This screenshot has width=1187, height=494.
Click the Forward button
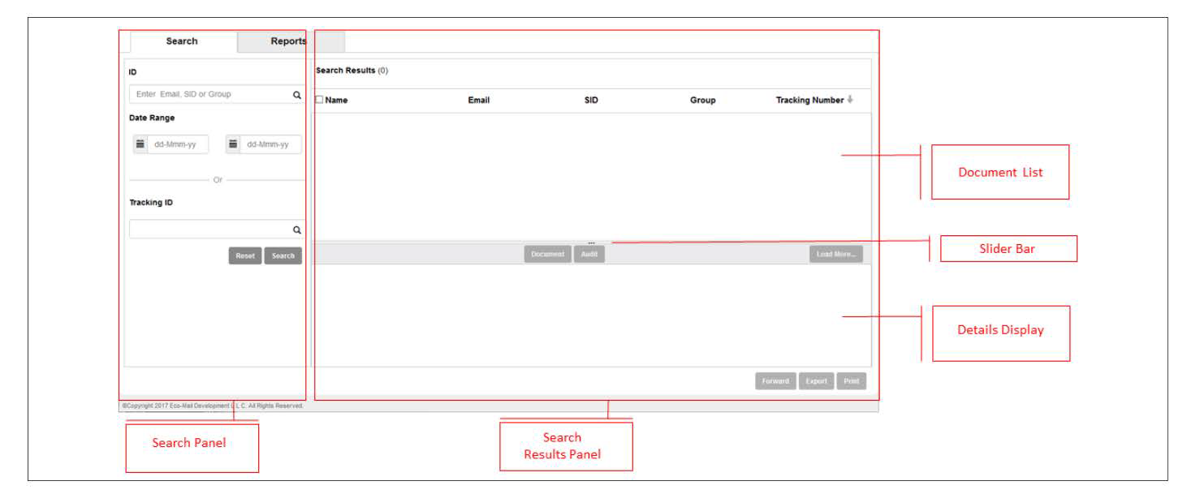click(775, 381)
